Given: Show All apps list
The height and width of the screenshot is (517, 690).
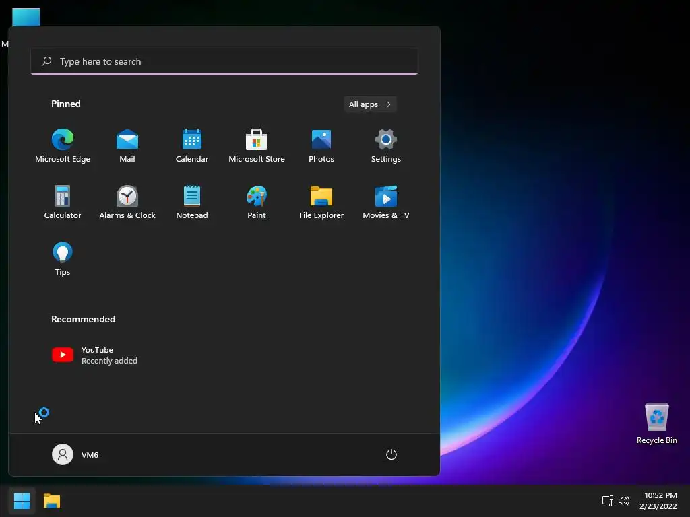Looking at the screenshot, I should 370,104.
